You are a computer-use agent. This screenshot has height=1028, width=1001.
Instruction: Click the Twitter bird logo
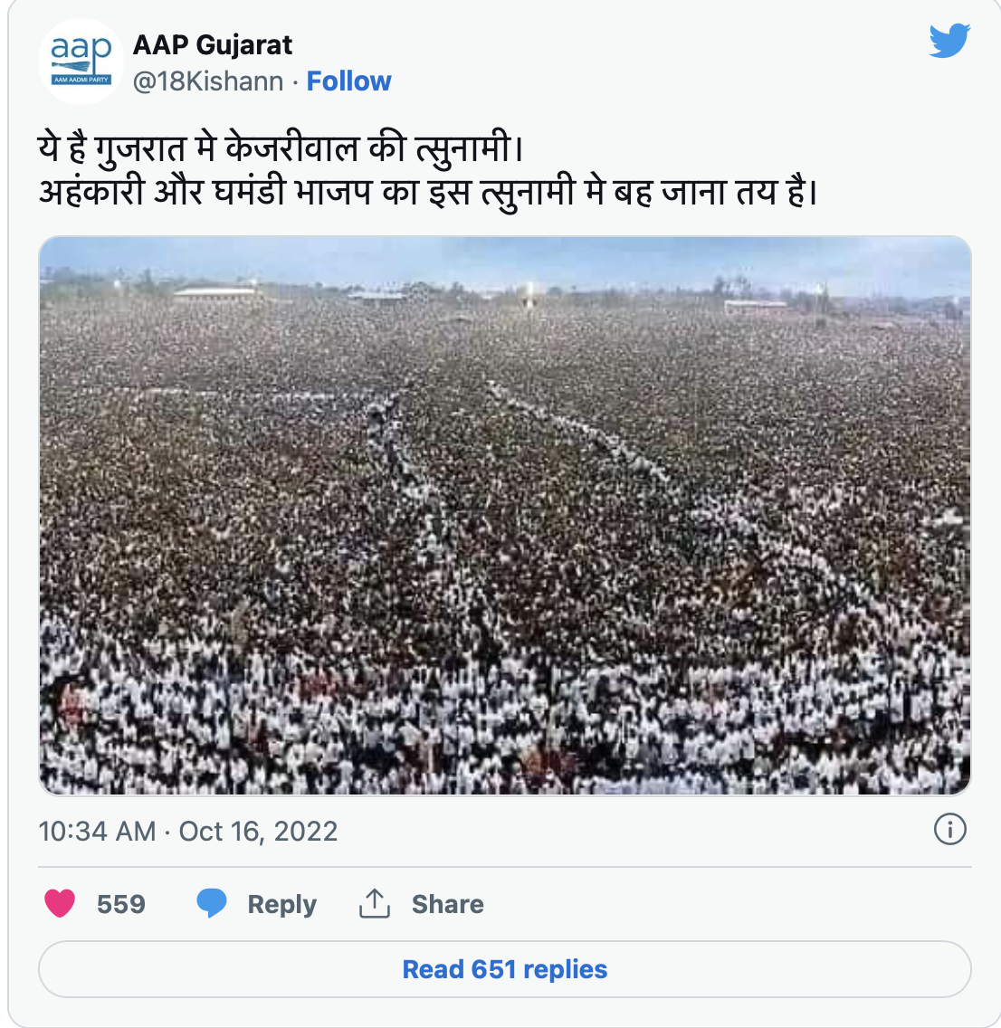[x=949, y=42]
